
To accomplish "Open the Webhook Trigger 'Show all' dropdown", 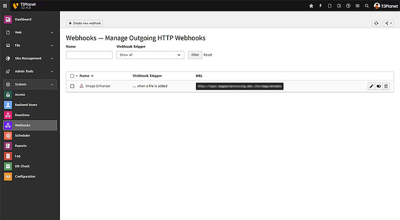I will (150, 55).
